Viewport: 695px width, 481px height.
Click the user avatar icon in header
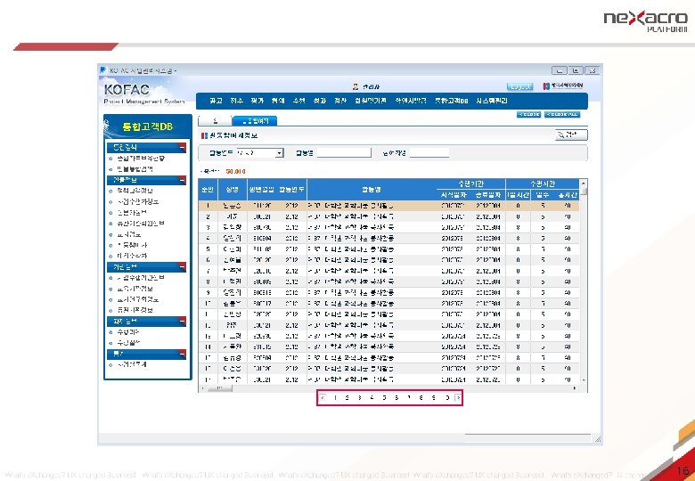(x=356, y=86)
